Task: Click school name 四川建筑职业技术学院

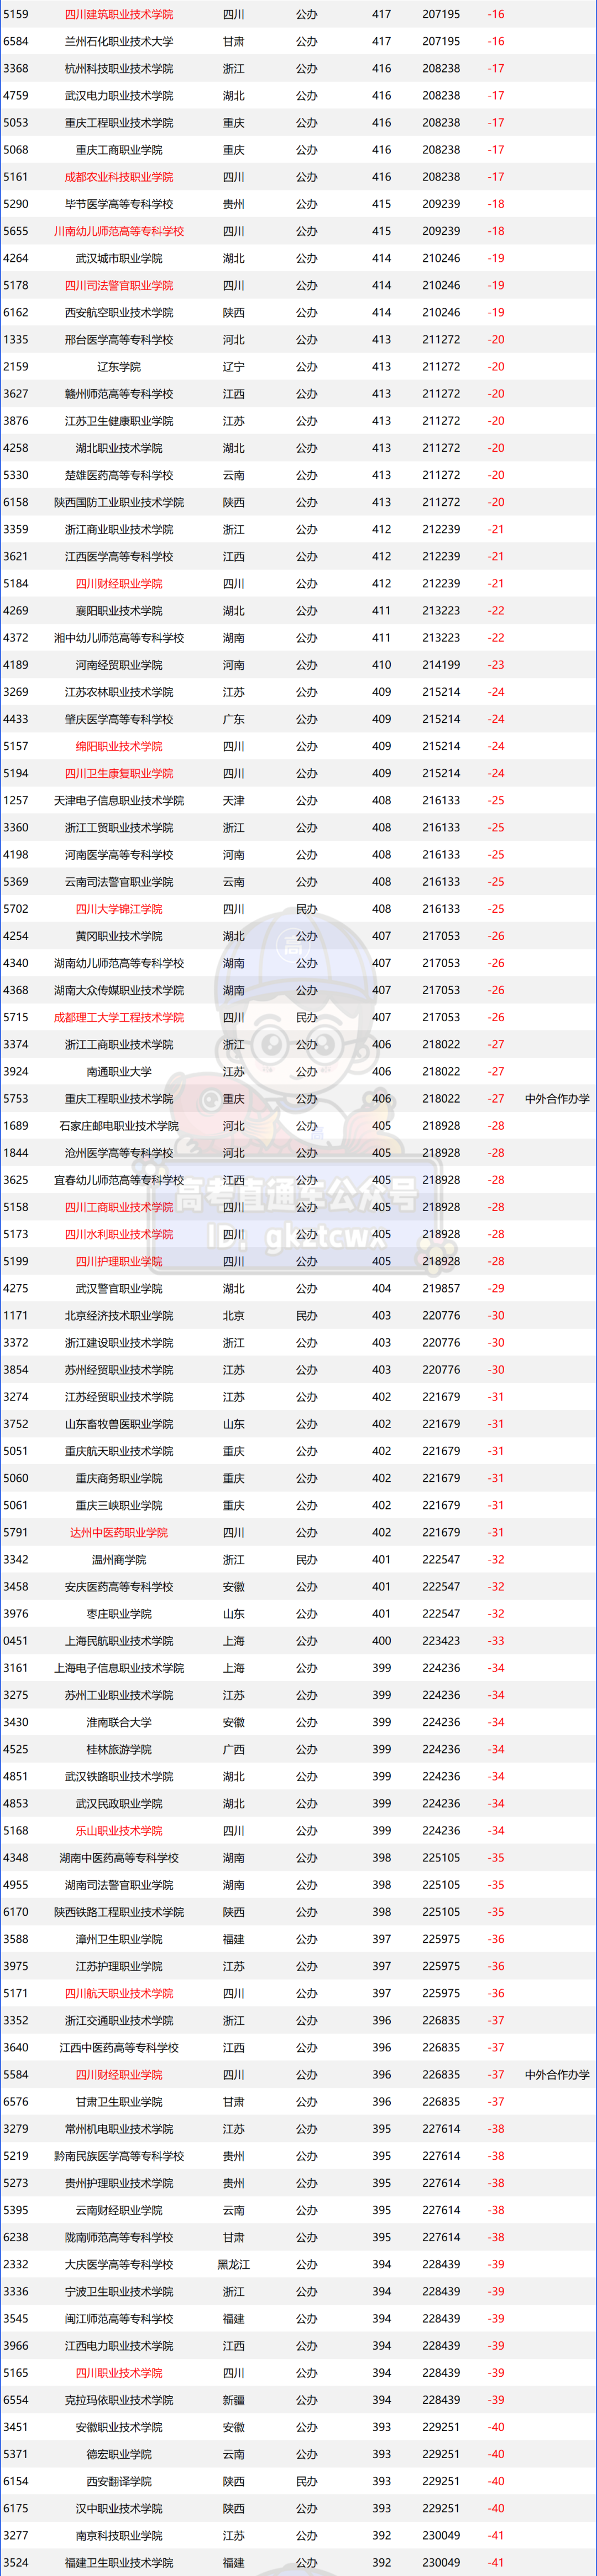Action: click(x=119, y=15)
